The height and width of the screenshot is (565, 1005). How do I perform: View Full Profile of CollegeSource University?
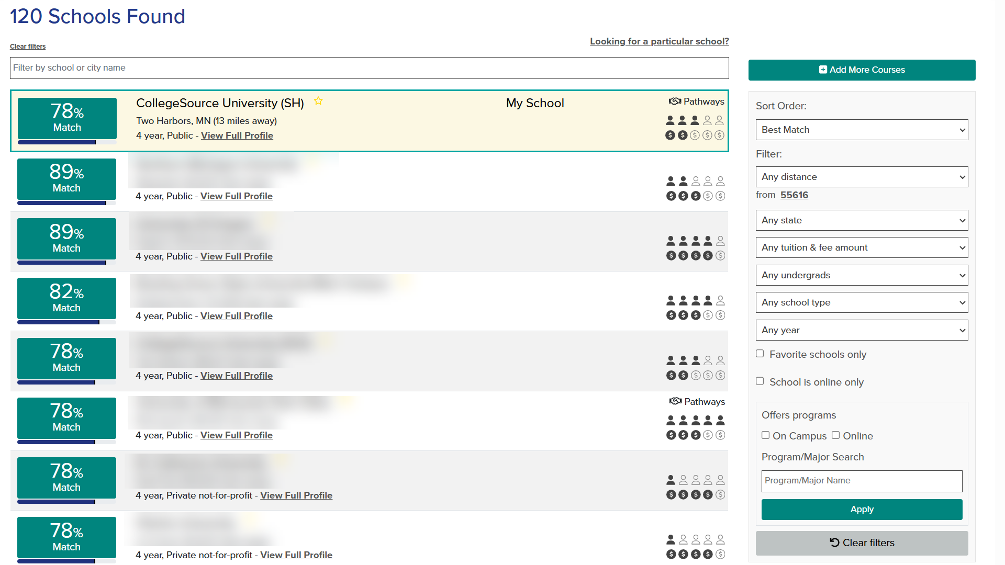tap(237, 135)
